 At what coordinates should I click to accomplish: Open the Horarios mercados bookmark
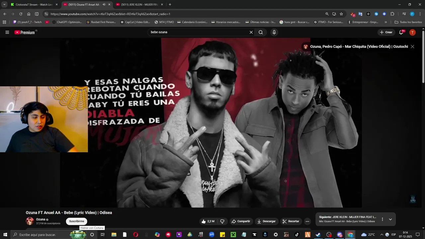click(x=226, y=22)
